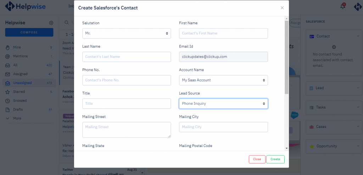Focus the Last Name field
This screenshot has height=175, width=363.
(x=127, y=57)
